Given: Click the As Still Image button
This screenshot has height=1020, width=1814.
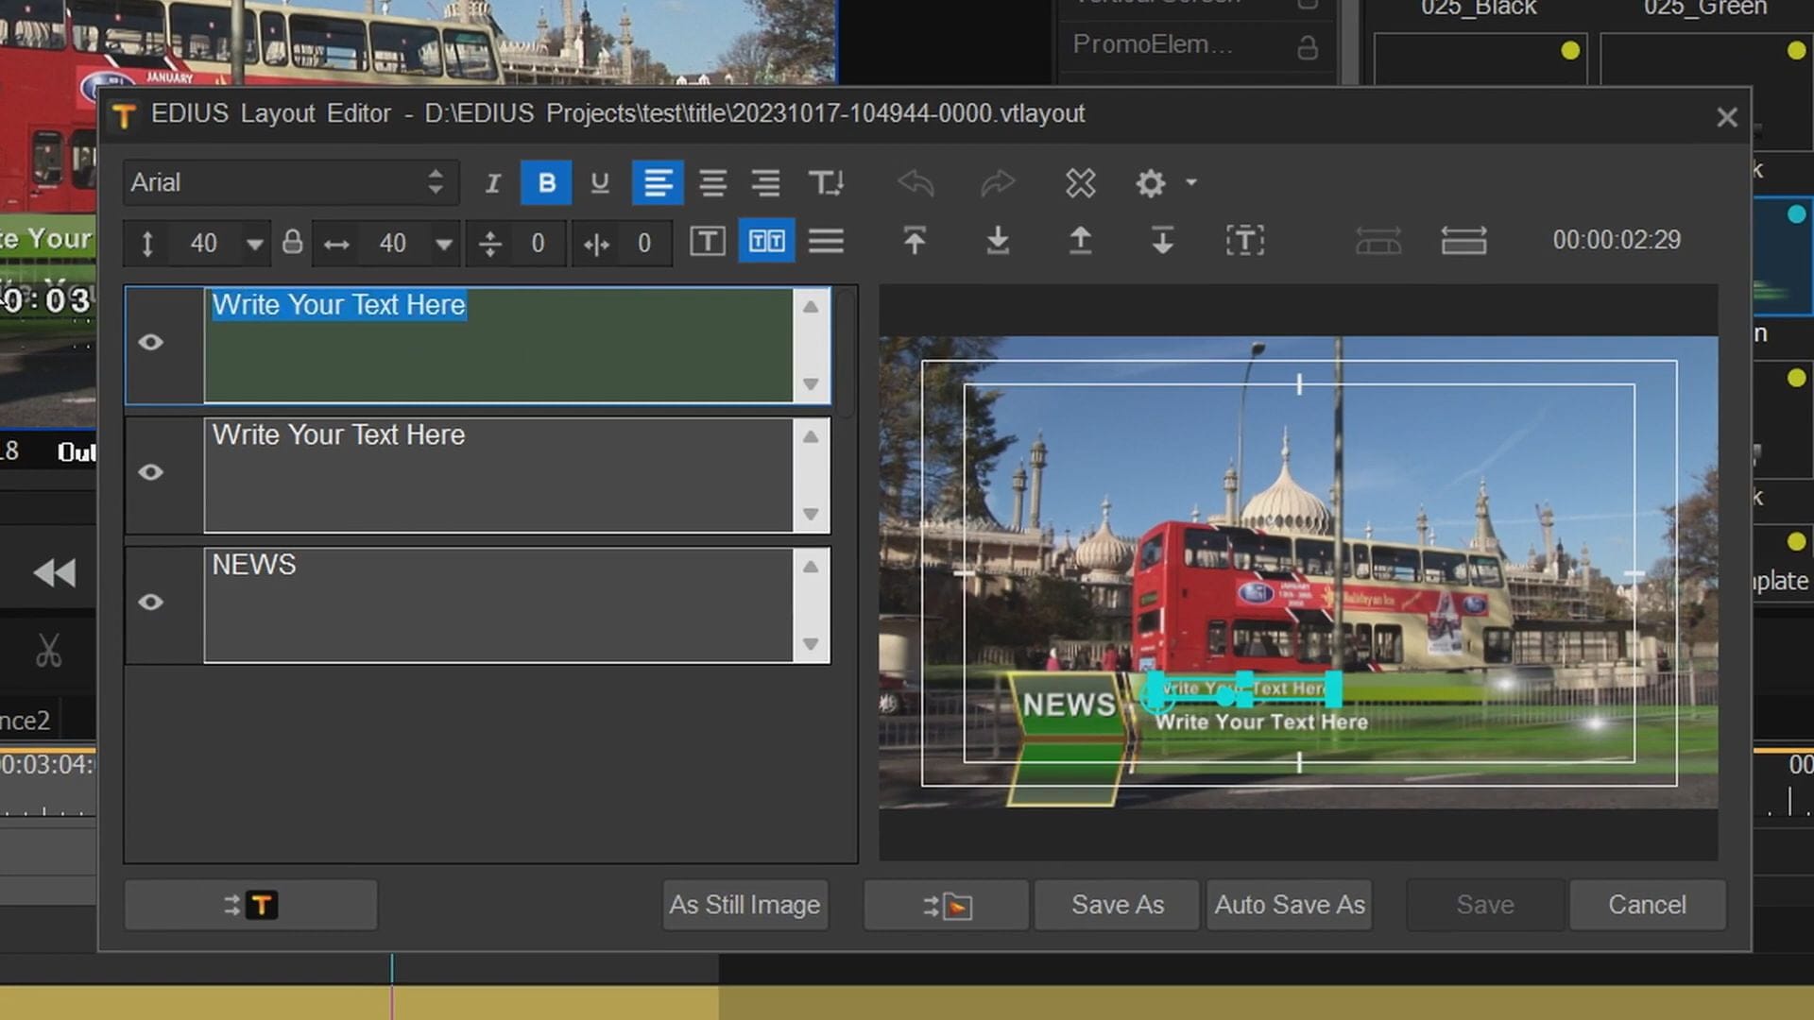Looking at the screenshot, I should pos(744,905).
